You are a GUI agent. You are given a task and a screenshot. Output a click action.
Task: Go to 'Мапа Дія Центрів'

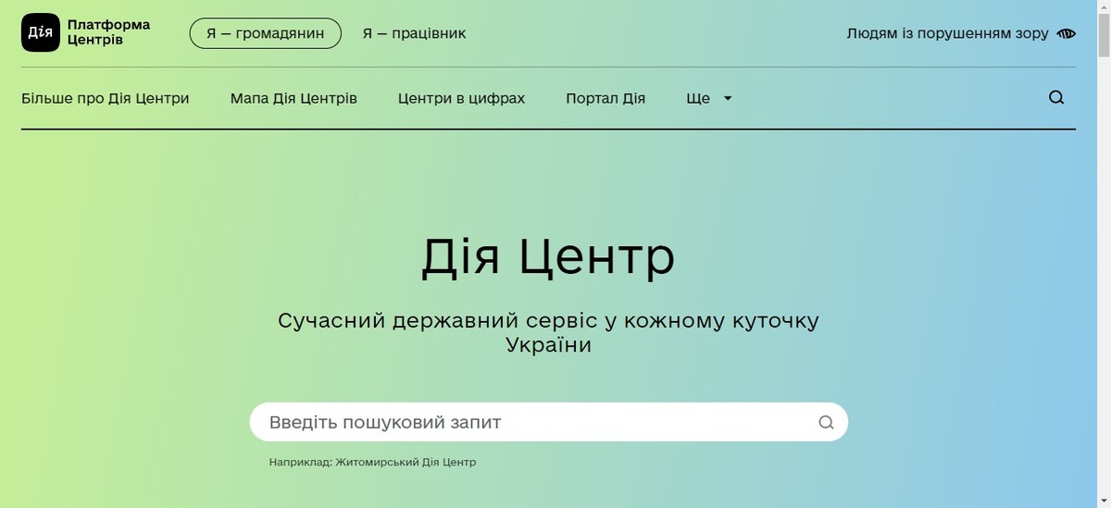tap(293, 98)
